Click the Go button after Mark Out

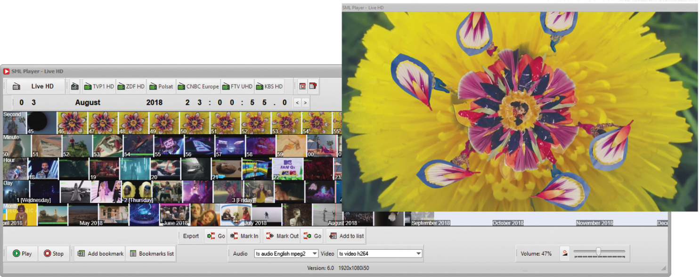coord(312,236)
